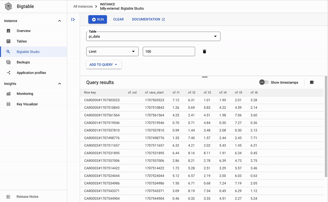The image size is (328, 202).
Task: Expand the ADD TO QUERY dropdown
Action: click(104, 64)
